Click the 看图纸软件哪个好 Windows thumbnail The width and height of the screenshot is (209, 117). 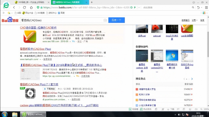point(172,56)
